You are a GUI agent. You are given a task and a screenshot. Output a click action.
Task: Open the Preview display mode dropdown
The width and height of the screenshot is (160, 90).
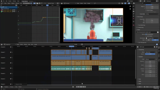(x=70, y=3)
